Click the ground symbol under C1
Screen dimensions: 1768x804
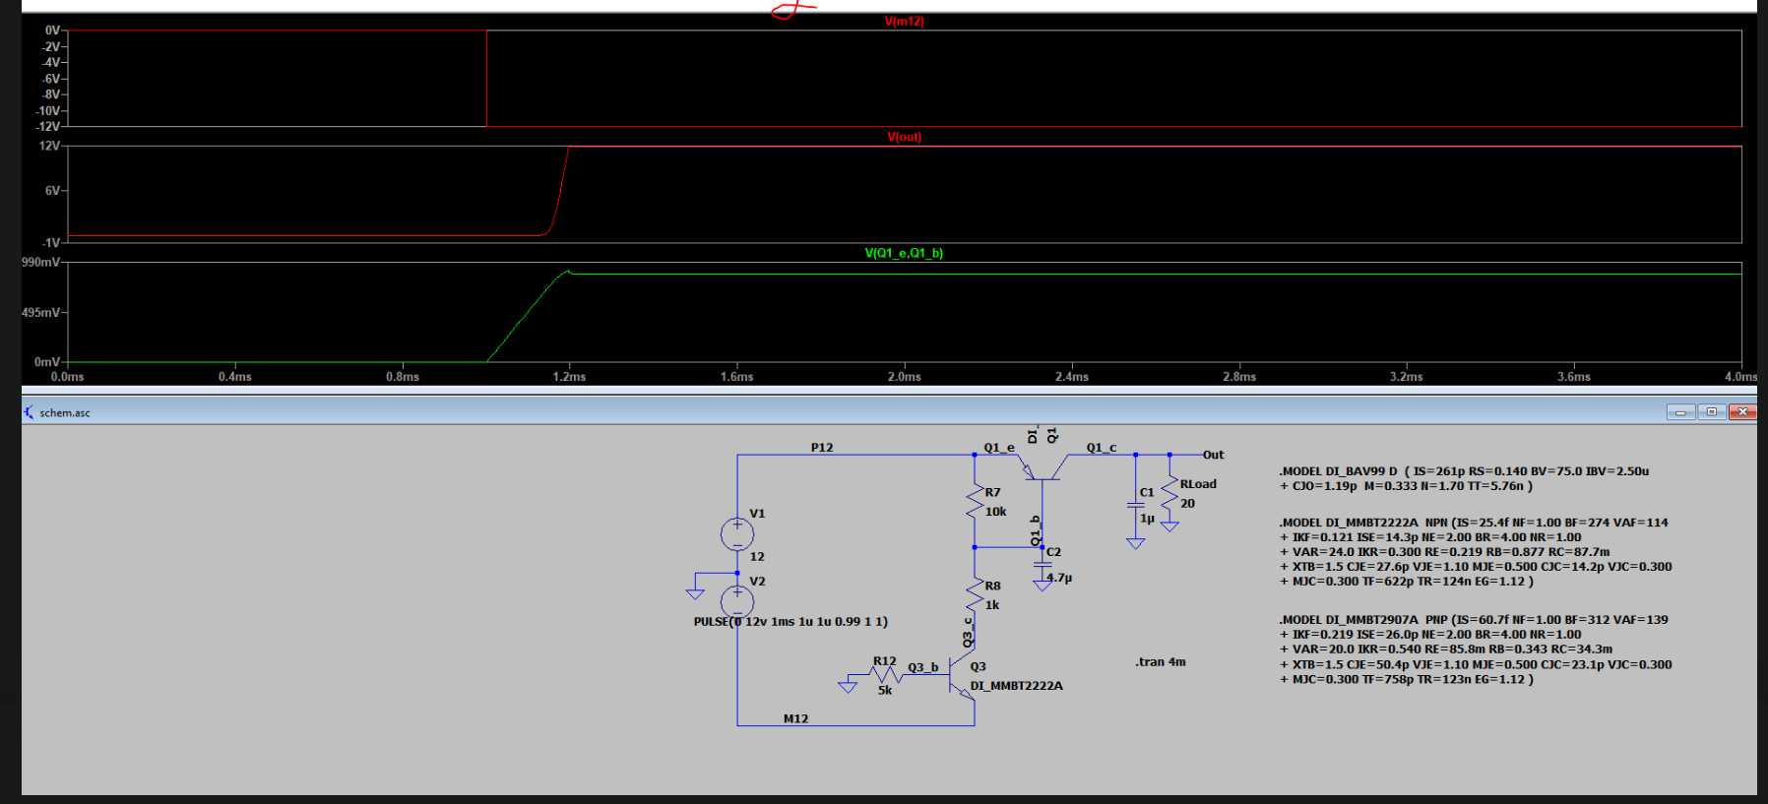[1135, 543]
